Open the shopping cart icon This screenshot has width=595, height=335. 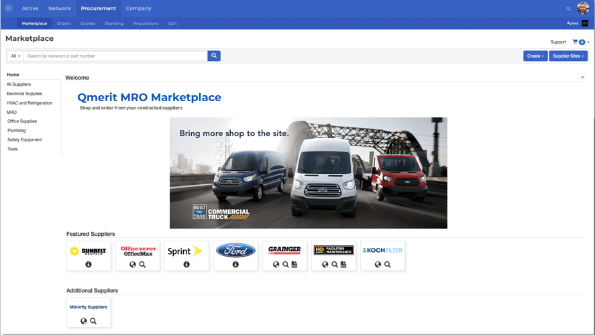575,42
